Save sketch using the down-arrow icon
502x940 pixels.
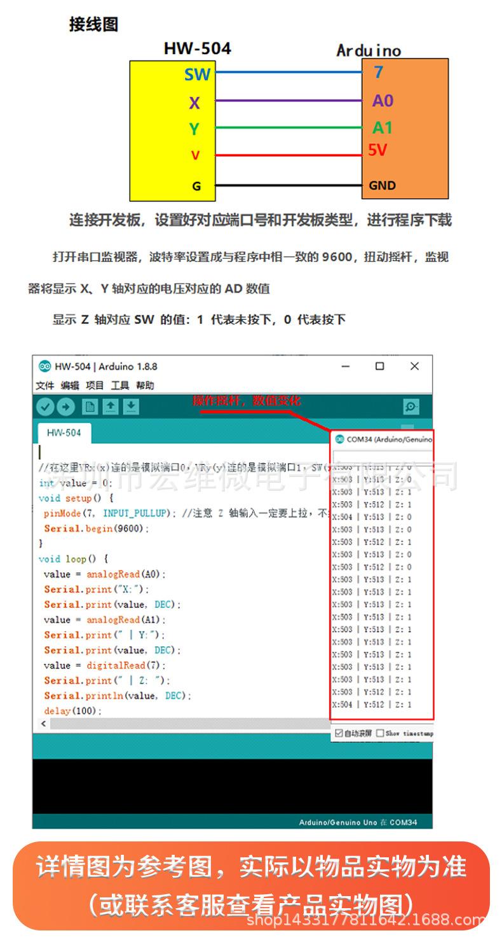[x=131, y=406]
